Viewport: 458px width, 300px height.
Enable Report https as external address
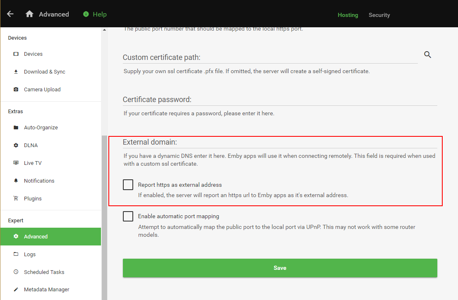[x=128, y=185]
